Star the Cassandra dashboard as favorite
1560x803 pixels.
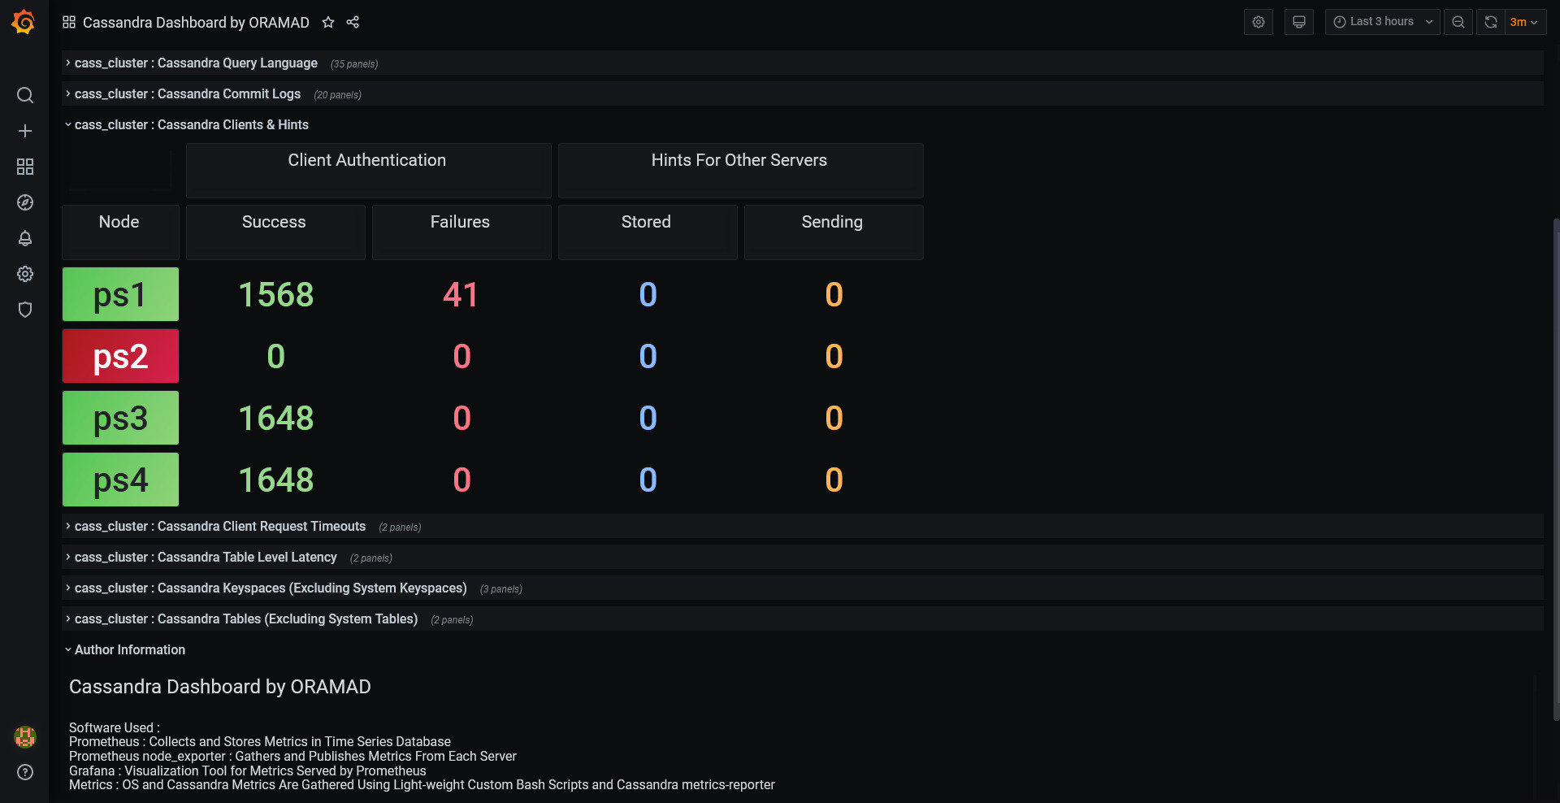click(328, 22)
